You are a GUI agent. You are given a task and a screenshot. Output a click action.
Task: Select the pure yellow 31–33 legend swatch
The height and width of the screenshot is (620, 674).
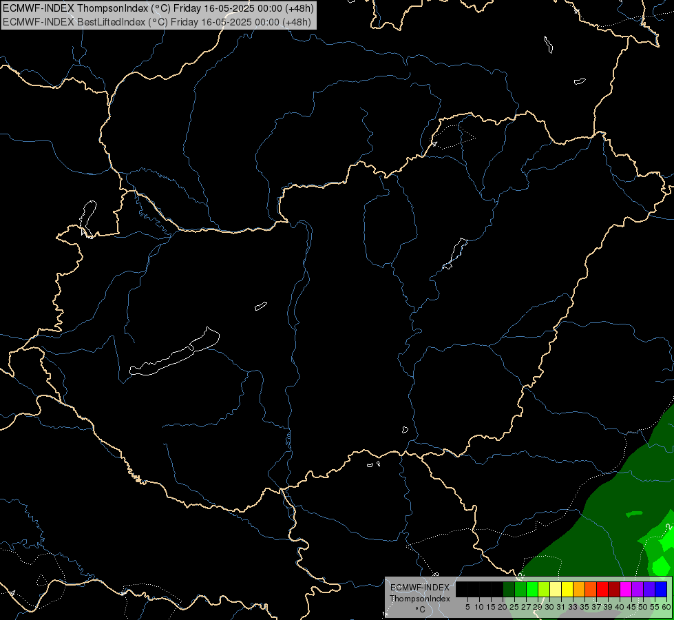tap(568, 589)
